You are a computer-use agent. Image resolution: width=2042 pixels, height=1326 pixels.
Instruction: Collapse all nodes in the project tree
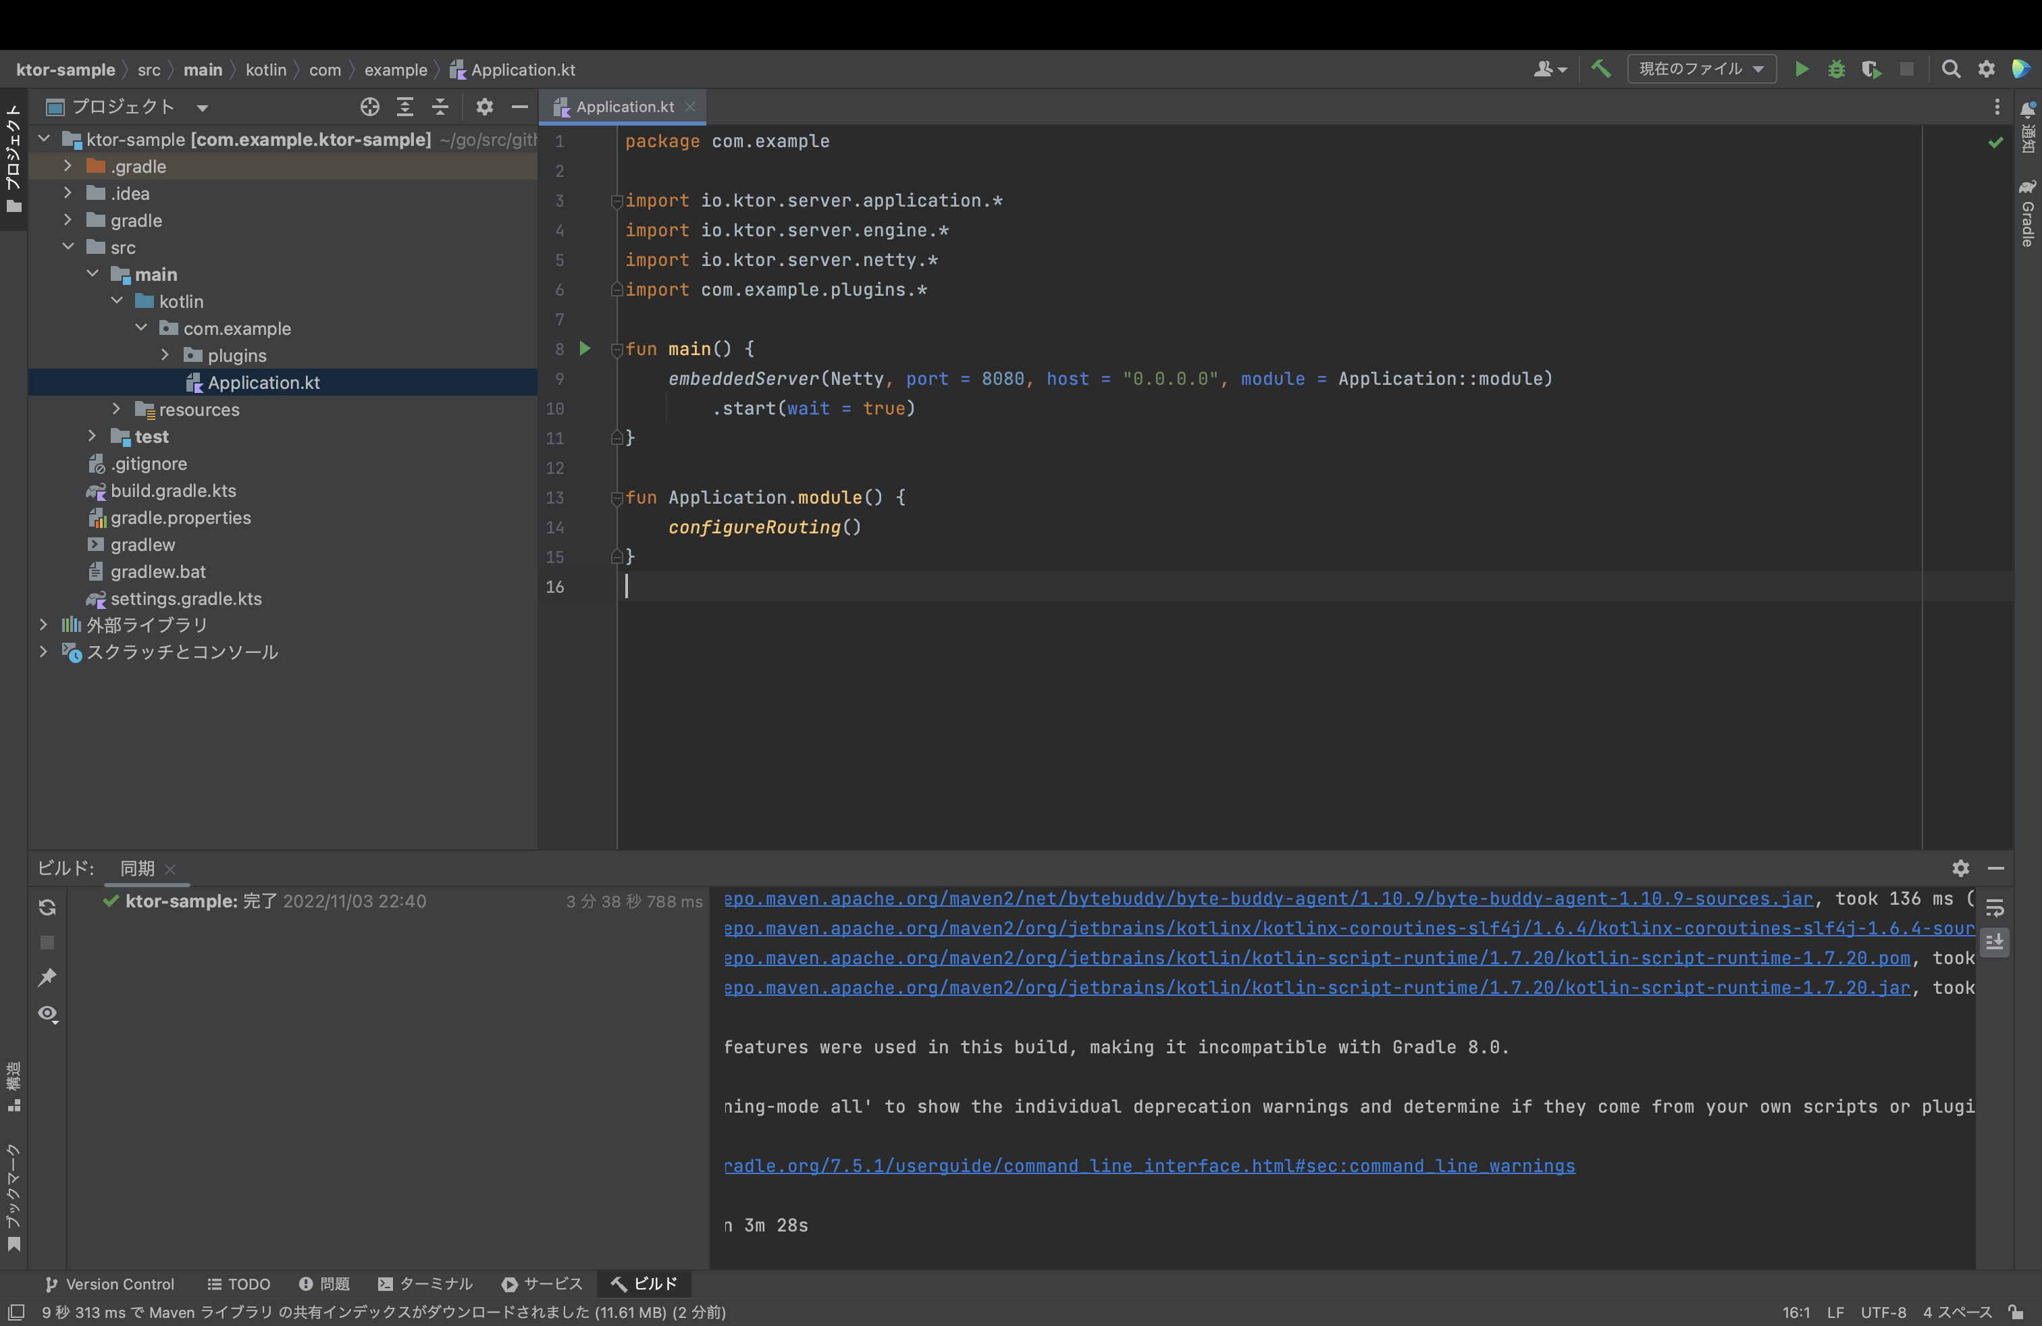coord(440,107)
